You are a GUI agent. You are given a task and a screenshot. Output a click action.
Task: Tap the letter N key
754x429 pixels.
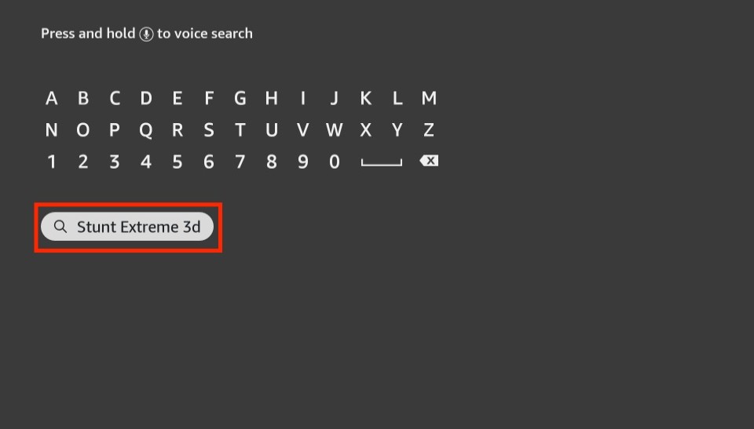click(x=52, y=130)
